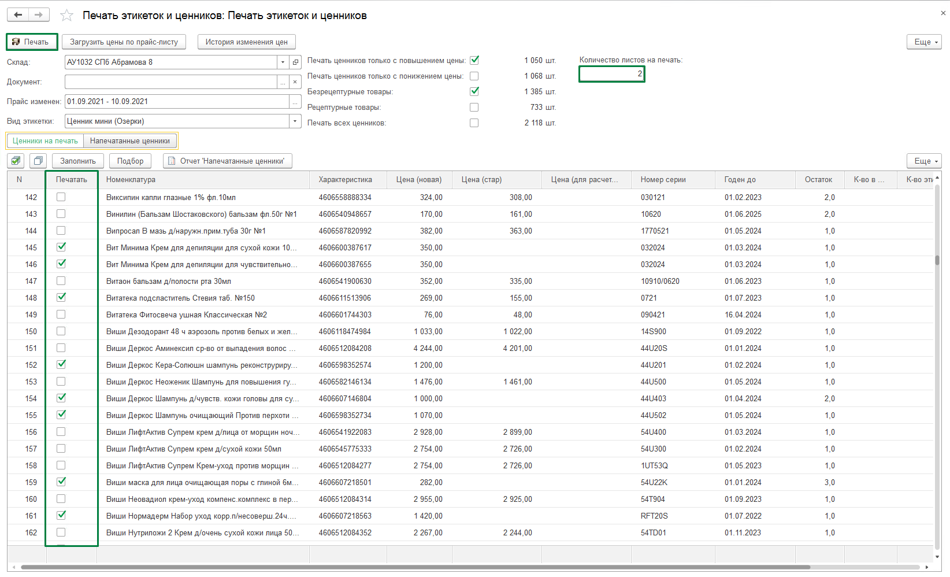Check the Печатать box for row 142
This screenshot has height=577, width=950.
(x=61, y=197)
